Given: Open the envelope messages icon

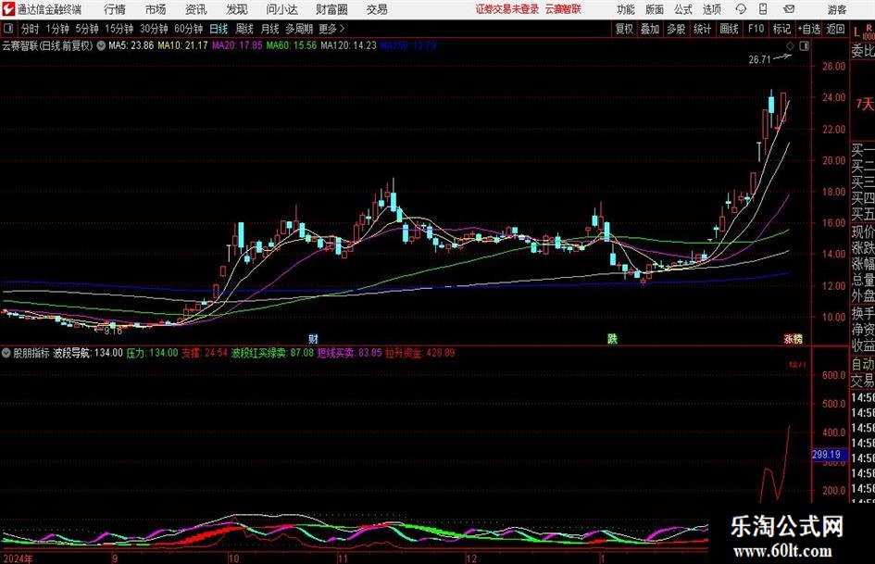Looking at the screenshot, I should (789, 9).
